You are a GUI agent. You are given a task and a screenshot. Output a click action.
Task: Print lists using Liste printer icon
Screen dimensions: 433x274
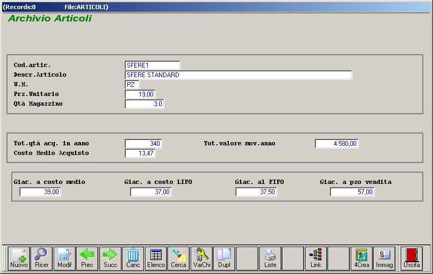coord(270,258)
